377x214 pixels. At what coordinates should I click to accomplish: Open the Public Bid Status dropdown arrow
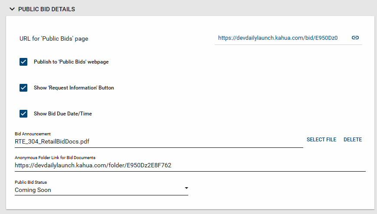pos(186,188)
